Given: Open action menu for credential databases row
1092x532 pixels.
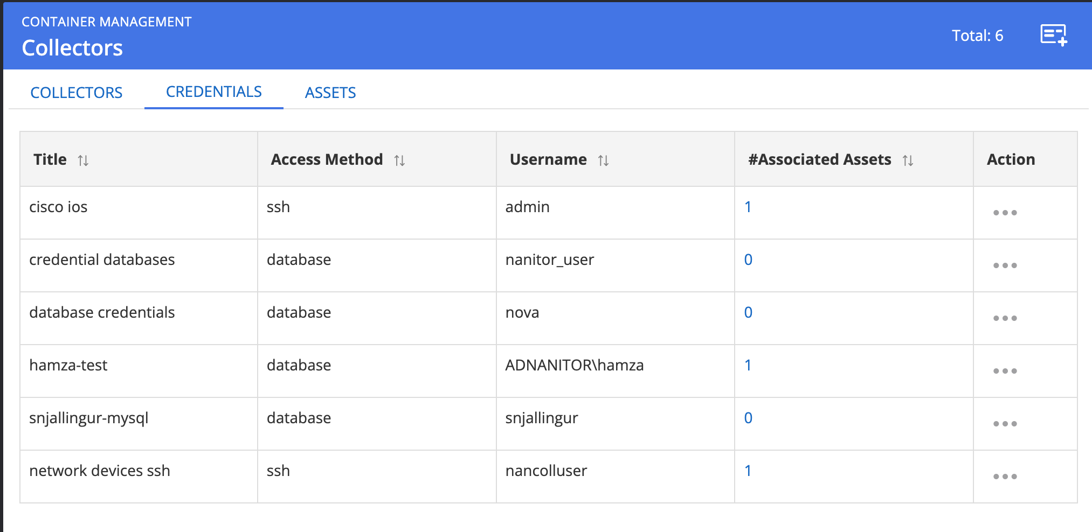Looking at the screenshot, I should point(1005,265).
